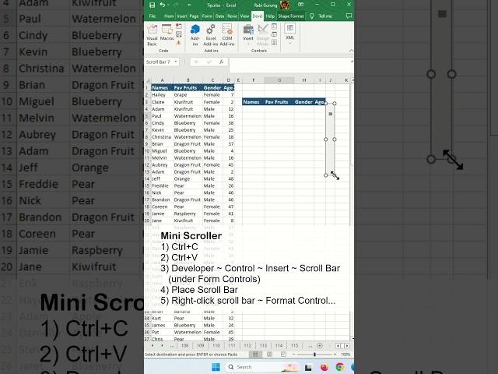The width and height of the screenshot is (498, 374).
Task: Open Macro Security warning icon
Action: pos(179,43)
